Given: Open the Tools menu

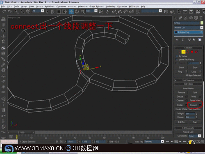Looking at the screenshot, I should [16, 7].
